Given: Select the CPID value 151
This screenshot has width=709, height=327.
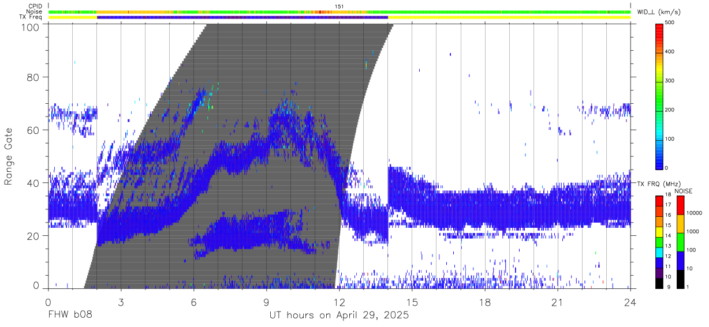Looking at the screenshot, I should pos(339,6).
